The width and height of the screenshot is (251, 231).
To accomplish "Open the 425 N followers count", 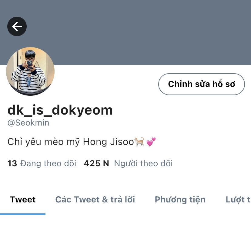I will (x=96, y=164).
